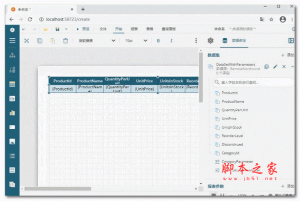Open the hamburger menu in the sidebar
Image resolution: width=300 pixels, height=201 pixels.
click(x=12, y=41)
